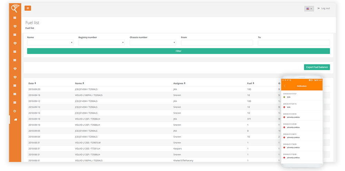Sort by Name using the column sort icon
This screenshot has width=345, height=171.
83,83
